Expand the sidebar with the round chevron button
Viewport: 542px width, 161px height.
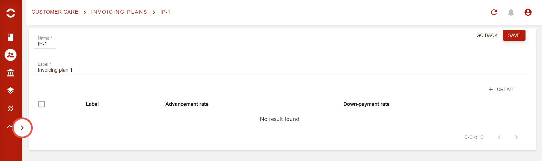(22, 128)
